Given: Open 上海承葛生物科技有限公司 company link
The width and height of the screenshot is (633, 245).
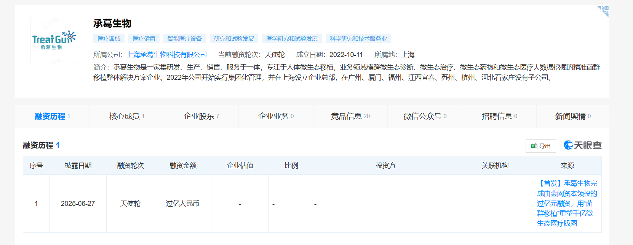Looking at the screenshot, I should [x=167, y=55].
